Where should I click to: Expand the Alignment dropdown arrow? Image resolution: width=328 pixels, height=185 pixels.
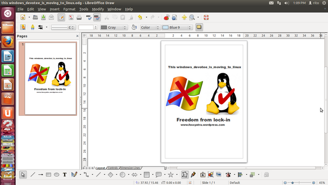coord(247,175)
